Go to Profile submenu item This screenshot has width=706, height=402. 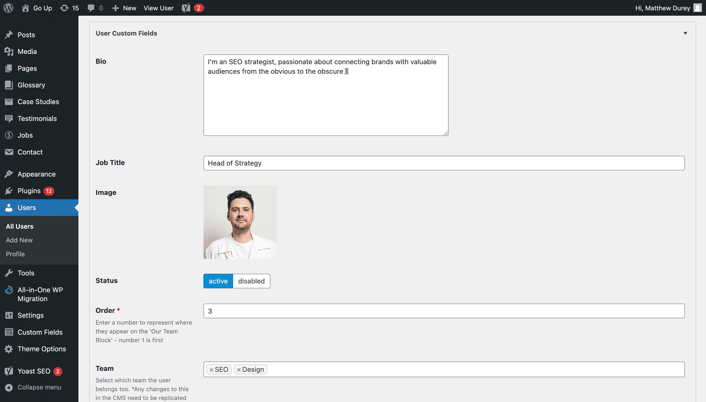point(15,254)
